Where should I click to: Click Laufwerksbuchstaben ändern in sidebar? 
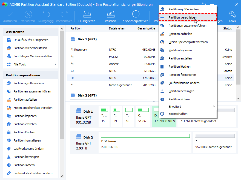point(33,173)
